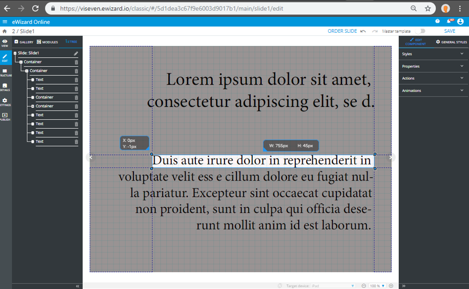Open the notifications bell in the header
The height and width of the screenshot is (289, 469).
click(449, 22)
